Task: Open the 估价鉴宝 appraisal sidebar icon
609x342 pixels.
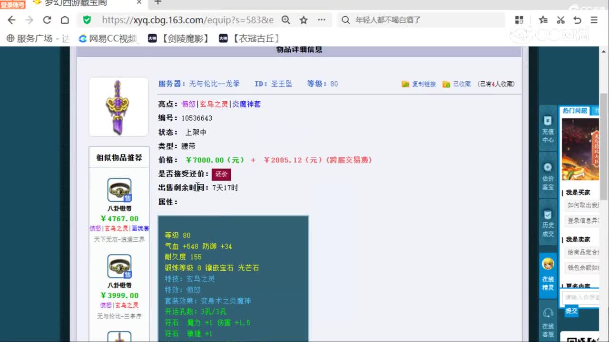Action: pos(548,176)
